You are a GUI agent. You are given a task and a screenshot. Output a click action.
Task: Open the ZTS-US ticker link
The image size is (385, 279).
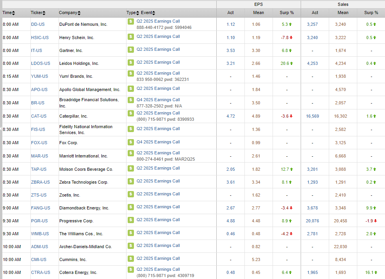click(39, 195)
